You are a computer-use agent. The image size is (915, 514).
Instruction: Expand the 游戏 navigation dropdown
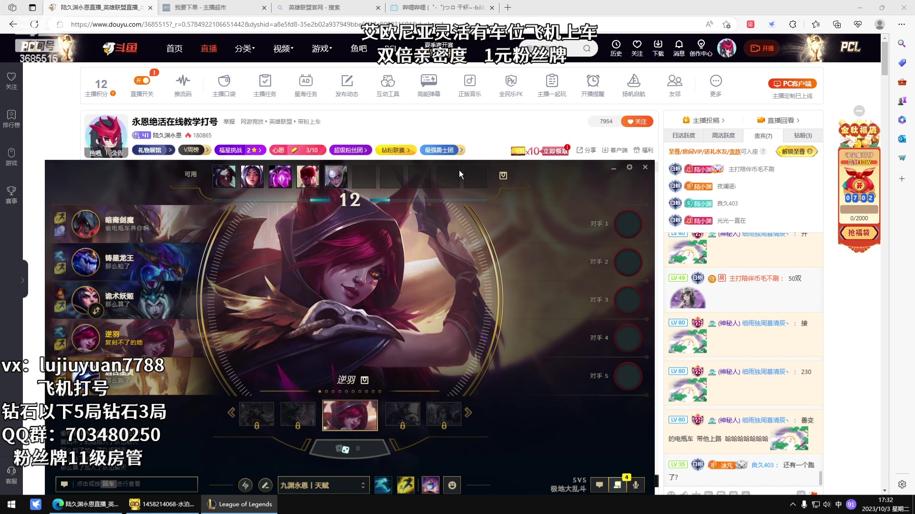click(322, 49)
